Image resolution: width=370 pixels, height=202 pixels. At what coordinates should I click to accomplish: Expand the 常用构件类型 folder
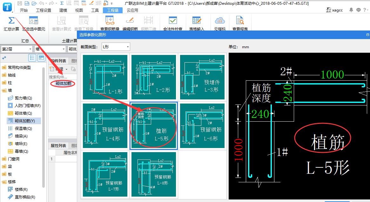click(4, 67)
